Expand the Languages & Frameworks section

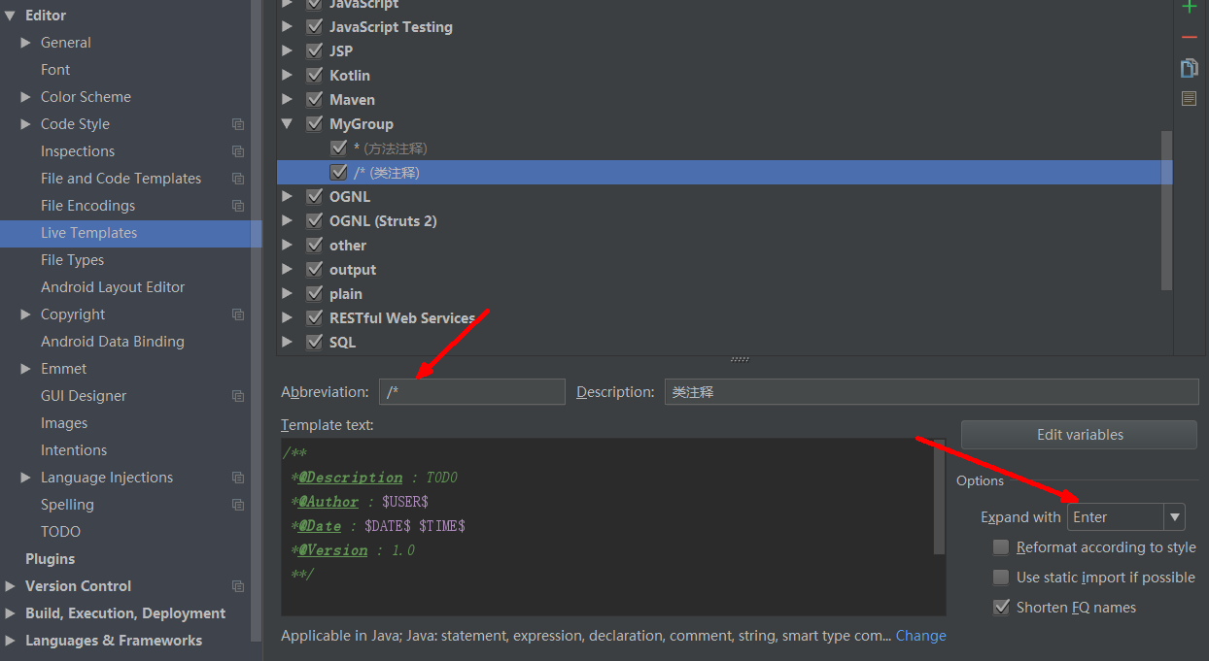[10, 641]
